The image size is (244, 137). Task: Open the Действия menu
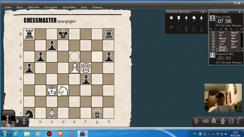34,7
